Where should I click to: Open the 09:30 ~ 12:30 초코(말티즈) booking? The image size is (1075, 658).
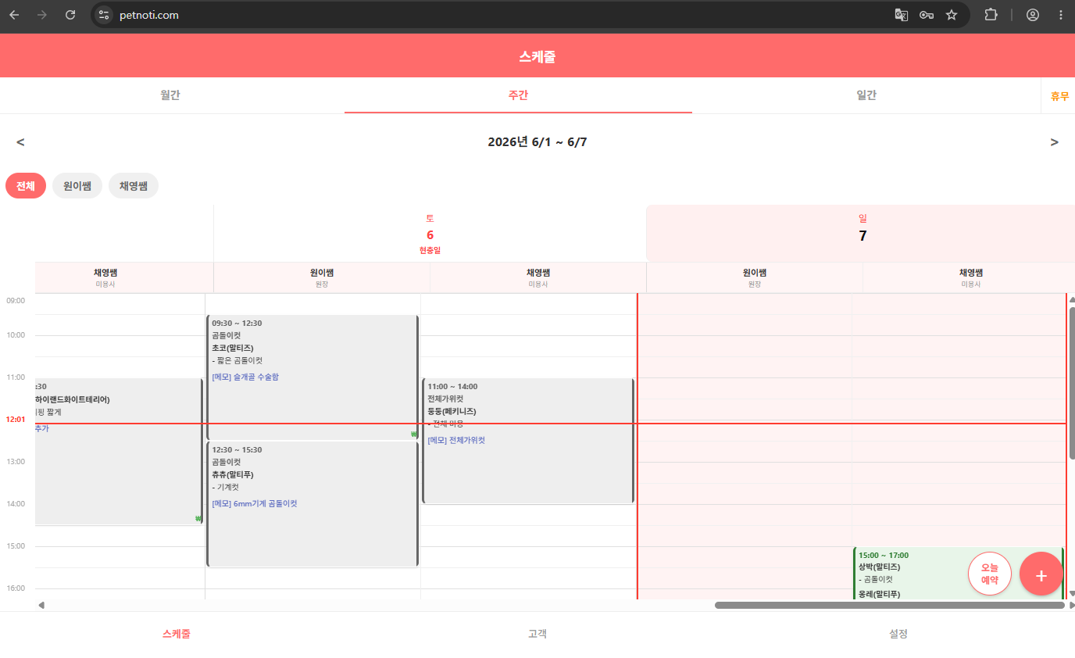312,377
